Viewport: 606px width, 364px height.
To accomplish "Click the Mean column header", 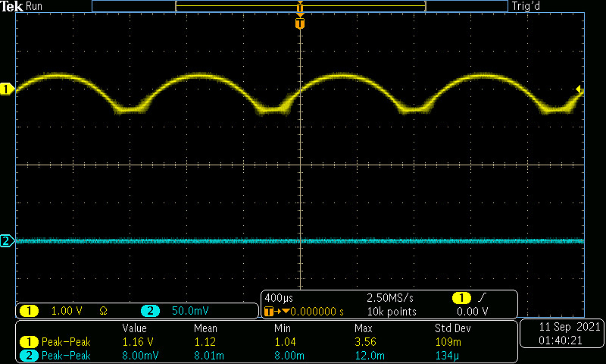I will (205, 328).
